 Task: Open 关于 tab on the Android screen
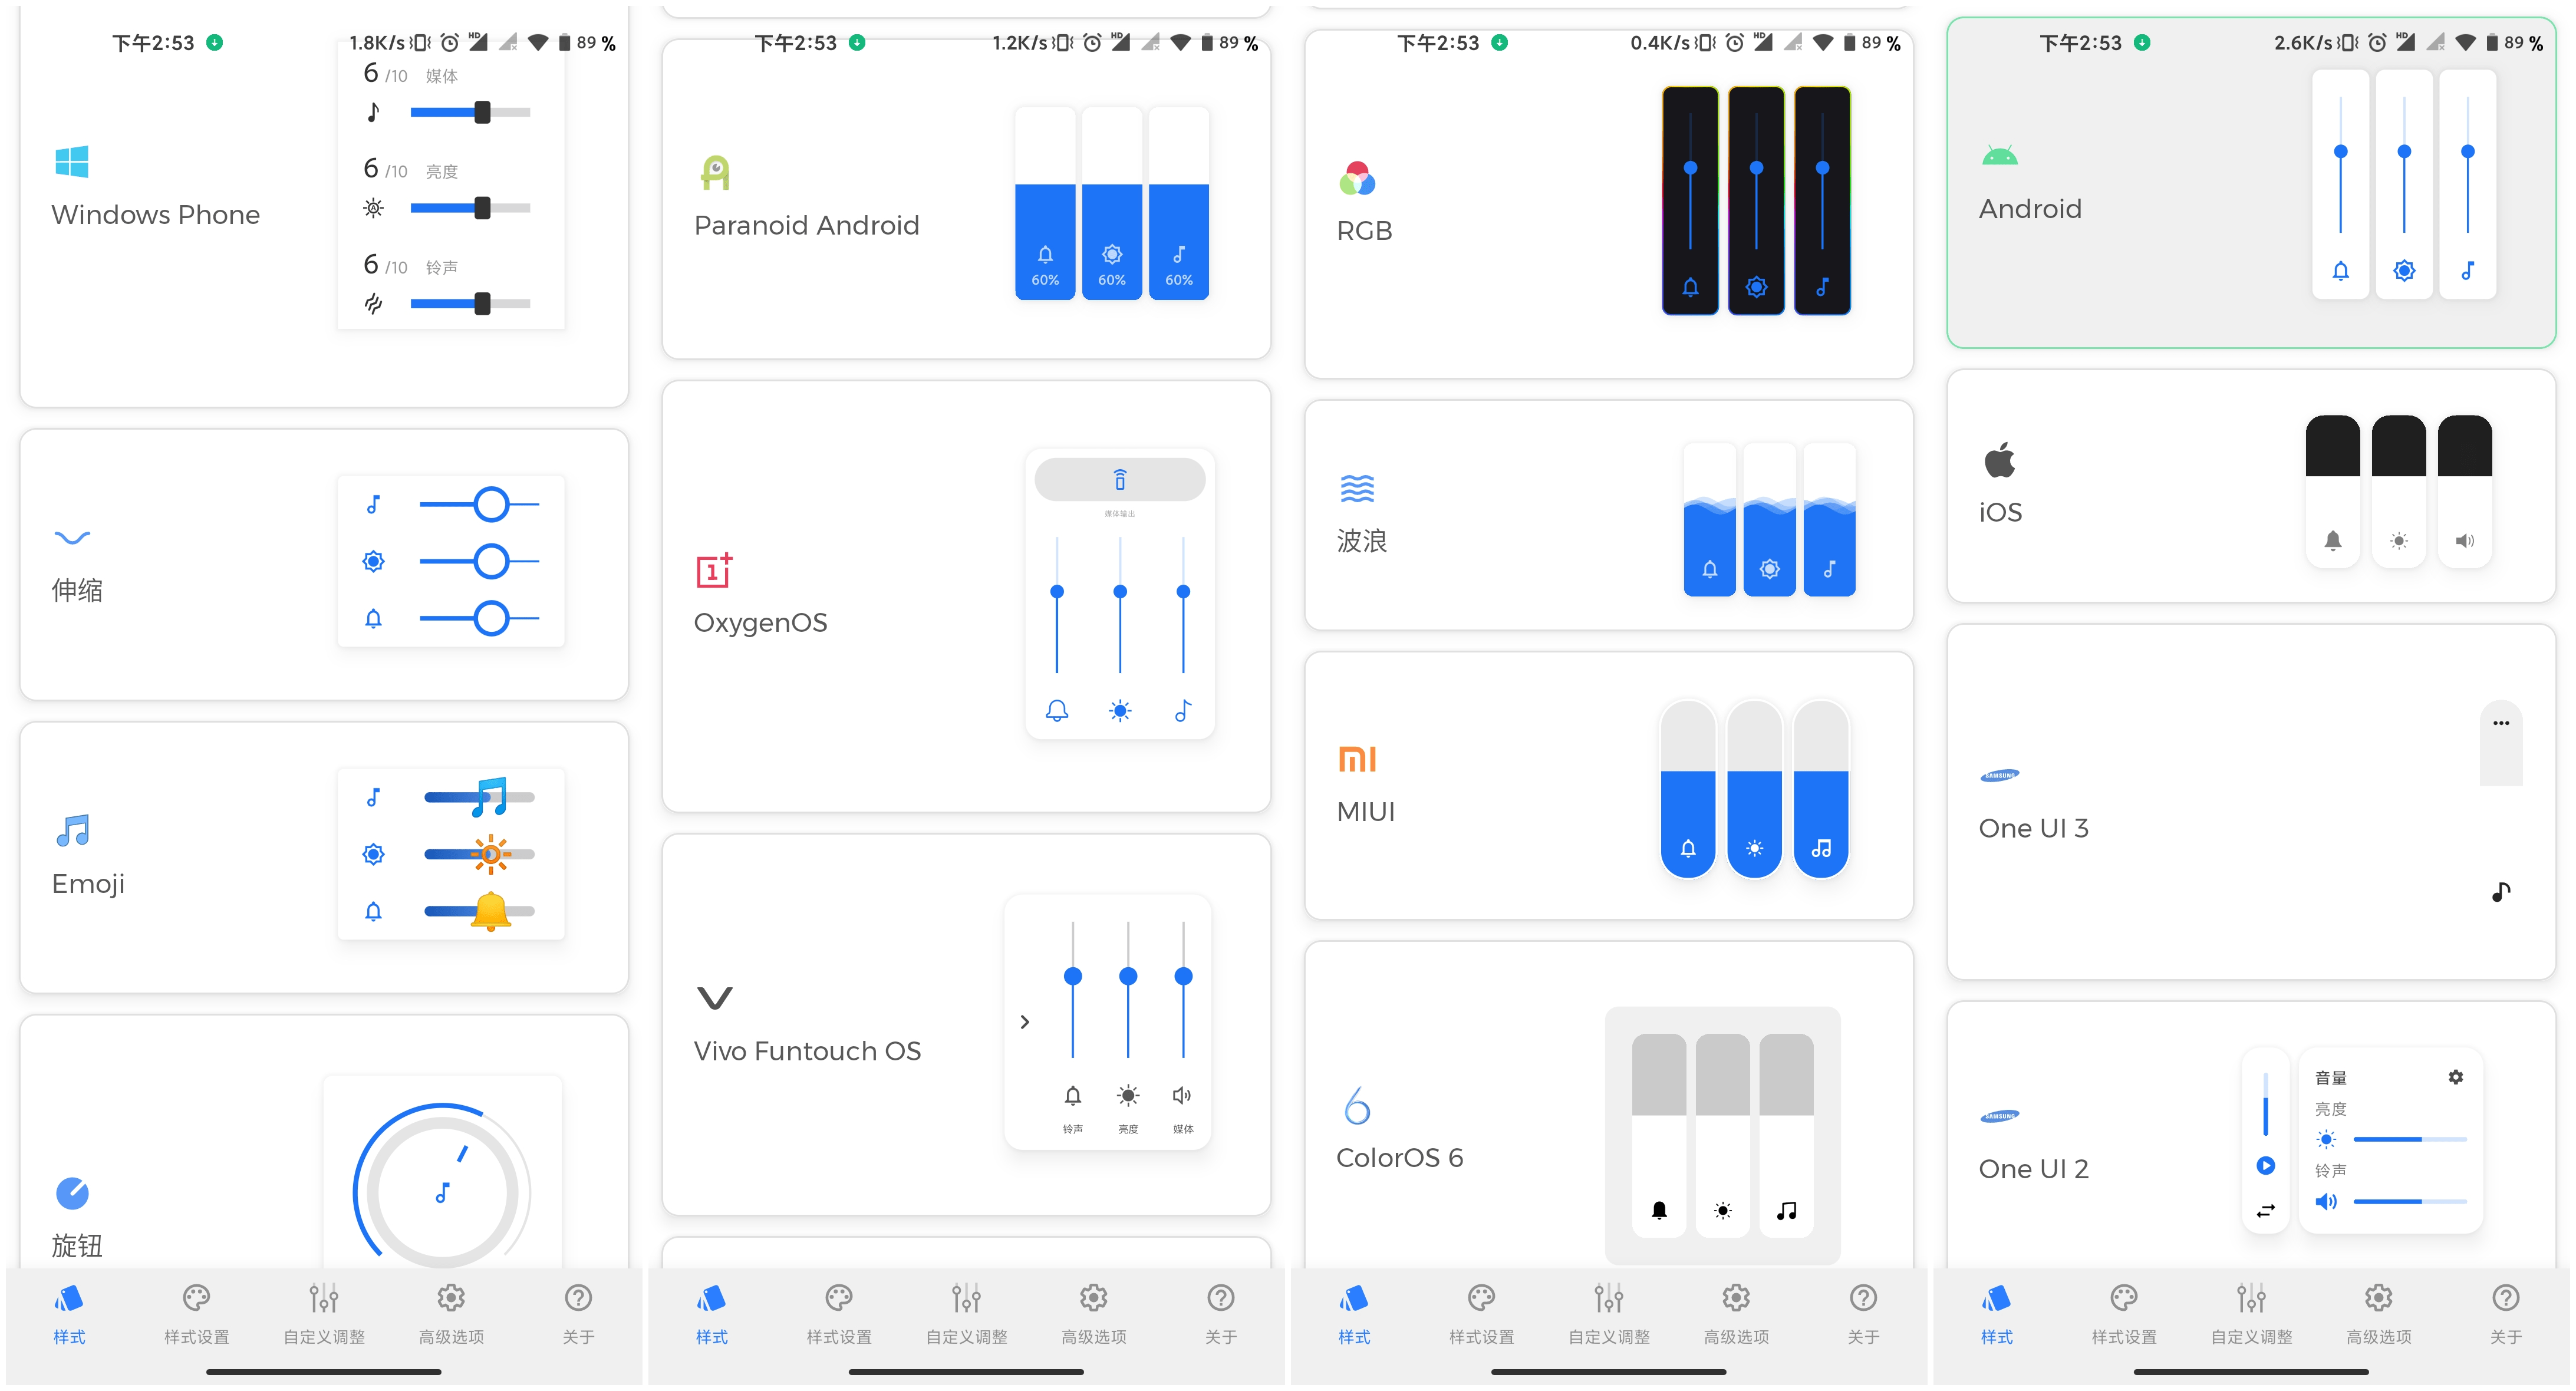click(x=2506, y=1315)
